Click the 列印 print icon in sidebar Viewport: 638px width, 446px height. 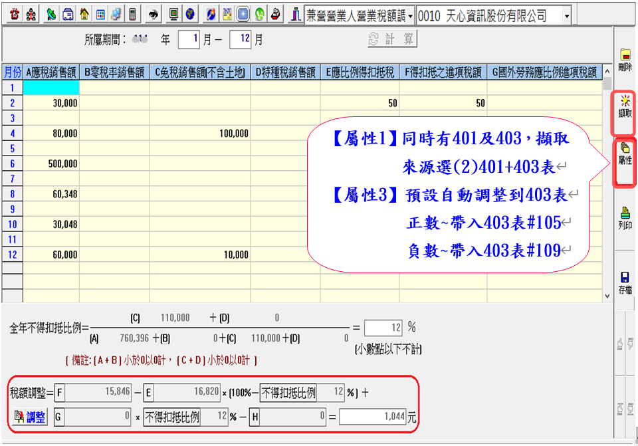[x=625, y=218]
